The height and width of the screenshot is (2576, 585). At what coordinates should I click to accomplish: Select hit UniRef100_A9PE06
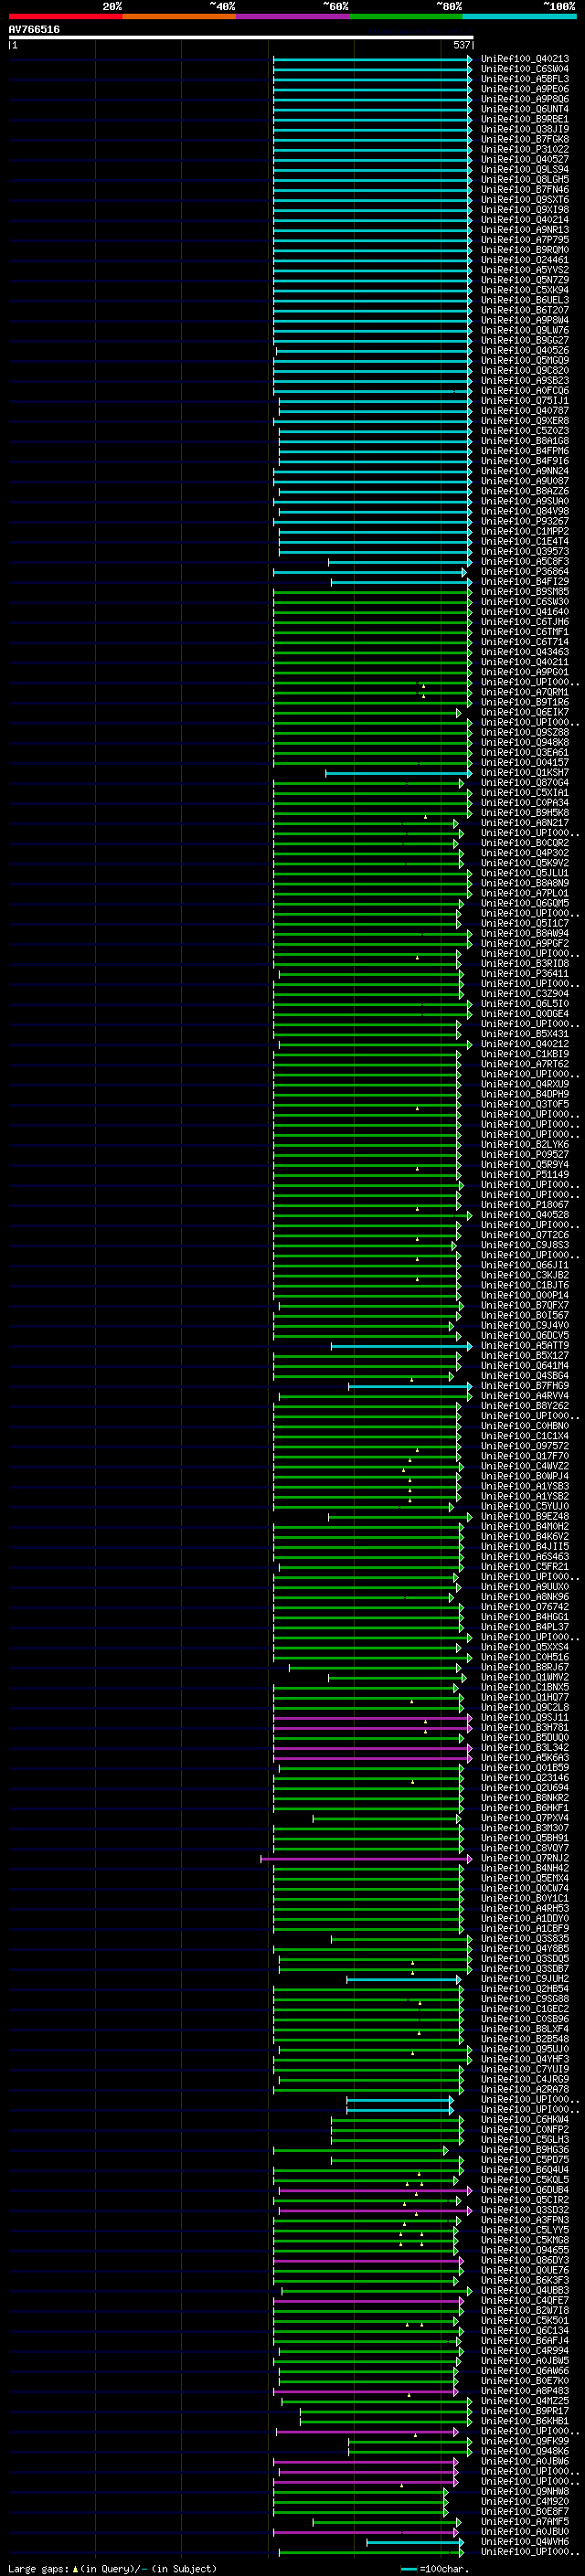pyautogui.click(x=525, y=89)
